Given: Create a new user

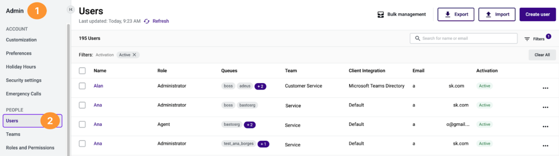Looking at the screenshot, I should (x=538, y=14).
